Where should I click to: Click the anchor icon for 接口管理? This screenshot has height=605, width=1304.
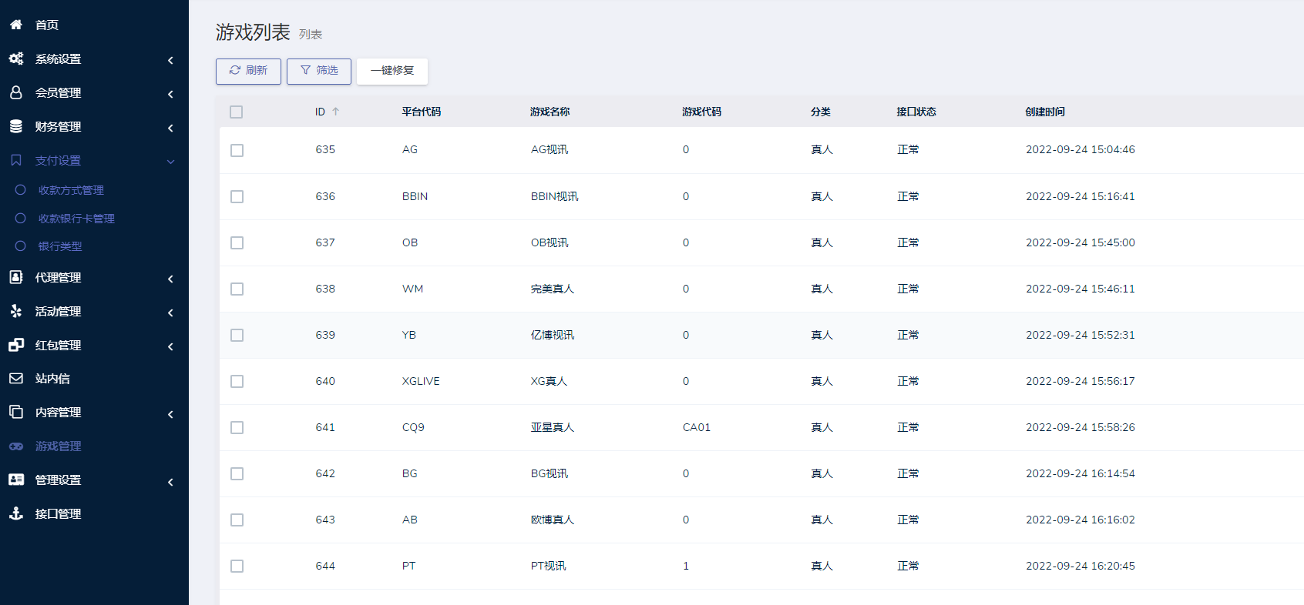point(15,513)
